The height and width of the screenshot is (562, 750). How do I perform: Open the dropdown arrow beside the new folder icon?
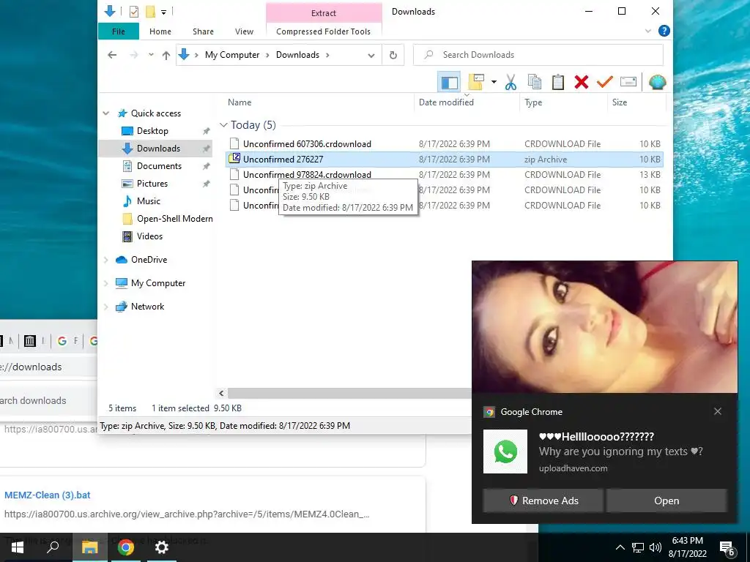pos(494,82)
